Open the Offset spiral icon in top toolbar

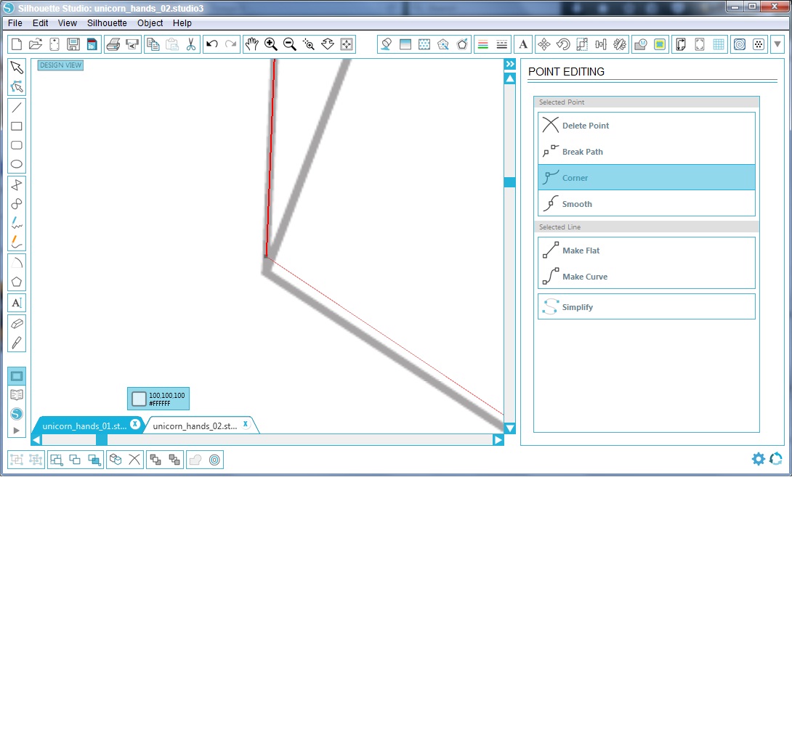pyautogui.click(x=740, y=44)
